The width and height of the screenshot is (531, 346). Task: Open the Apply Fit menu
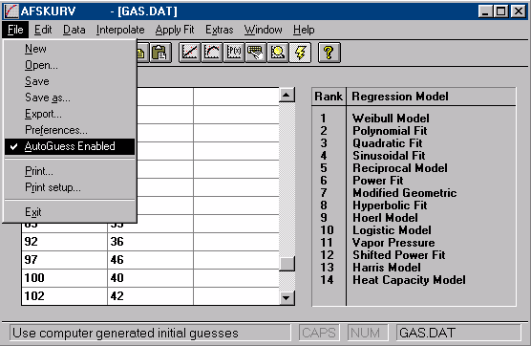click(175, 30)
